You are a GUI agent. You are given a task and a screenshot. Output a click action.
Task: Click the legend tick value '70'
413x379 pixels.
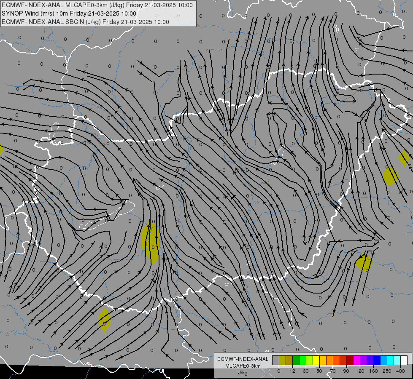[x=333, y=371]
